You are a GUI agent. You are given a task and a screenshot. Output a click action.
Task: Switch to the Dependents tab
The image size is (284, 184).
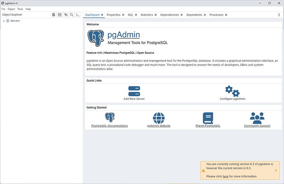tap(194, 15)
